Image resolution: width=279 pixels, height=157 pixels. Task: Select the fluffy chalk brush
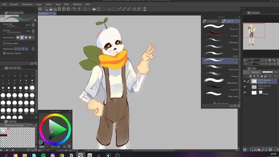pos(220,94)
